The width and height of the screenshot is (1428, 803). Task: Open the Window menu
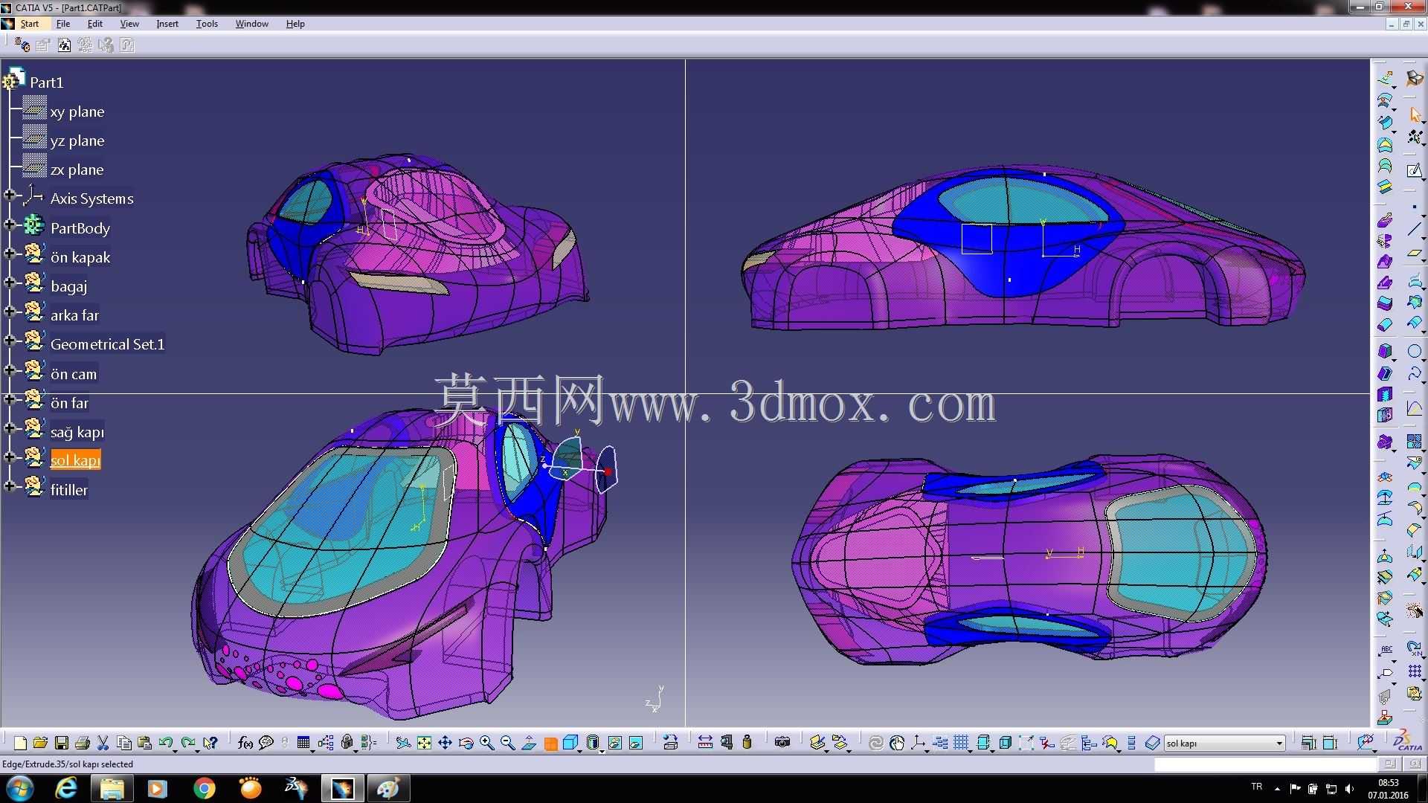[x=252, y=24]
